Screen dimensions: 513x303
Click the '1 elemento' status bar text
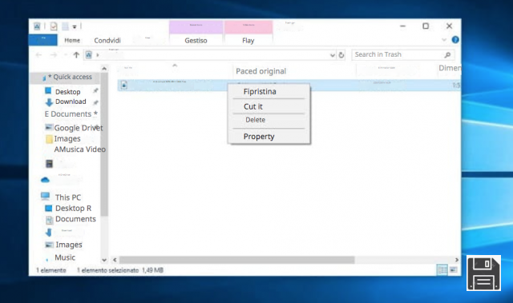(x=51, y=270)
